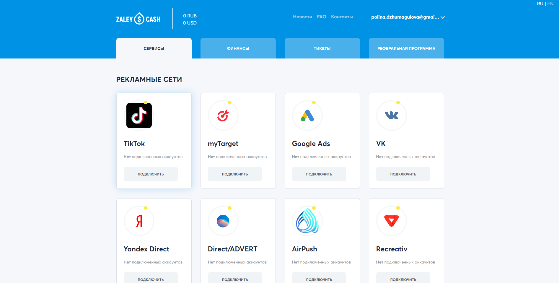Screen dimensions: 559x283
Task: Click Direct/ADVERT 'Нет подключенных аккаунтов' status
Action: tap(237, 262)
